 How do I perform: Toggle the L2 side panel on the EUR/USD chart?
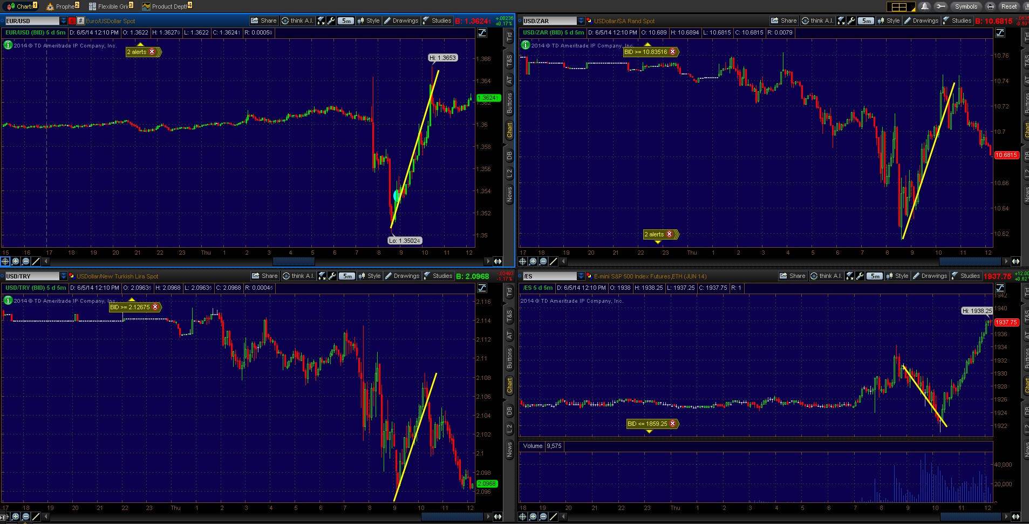(509, 174)
